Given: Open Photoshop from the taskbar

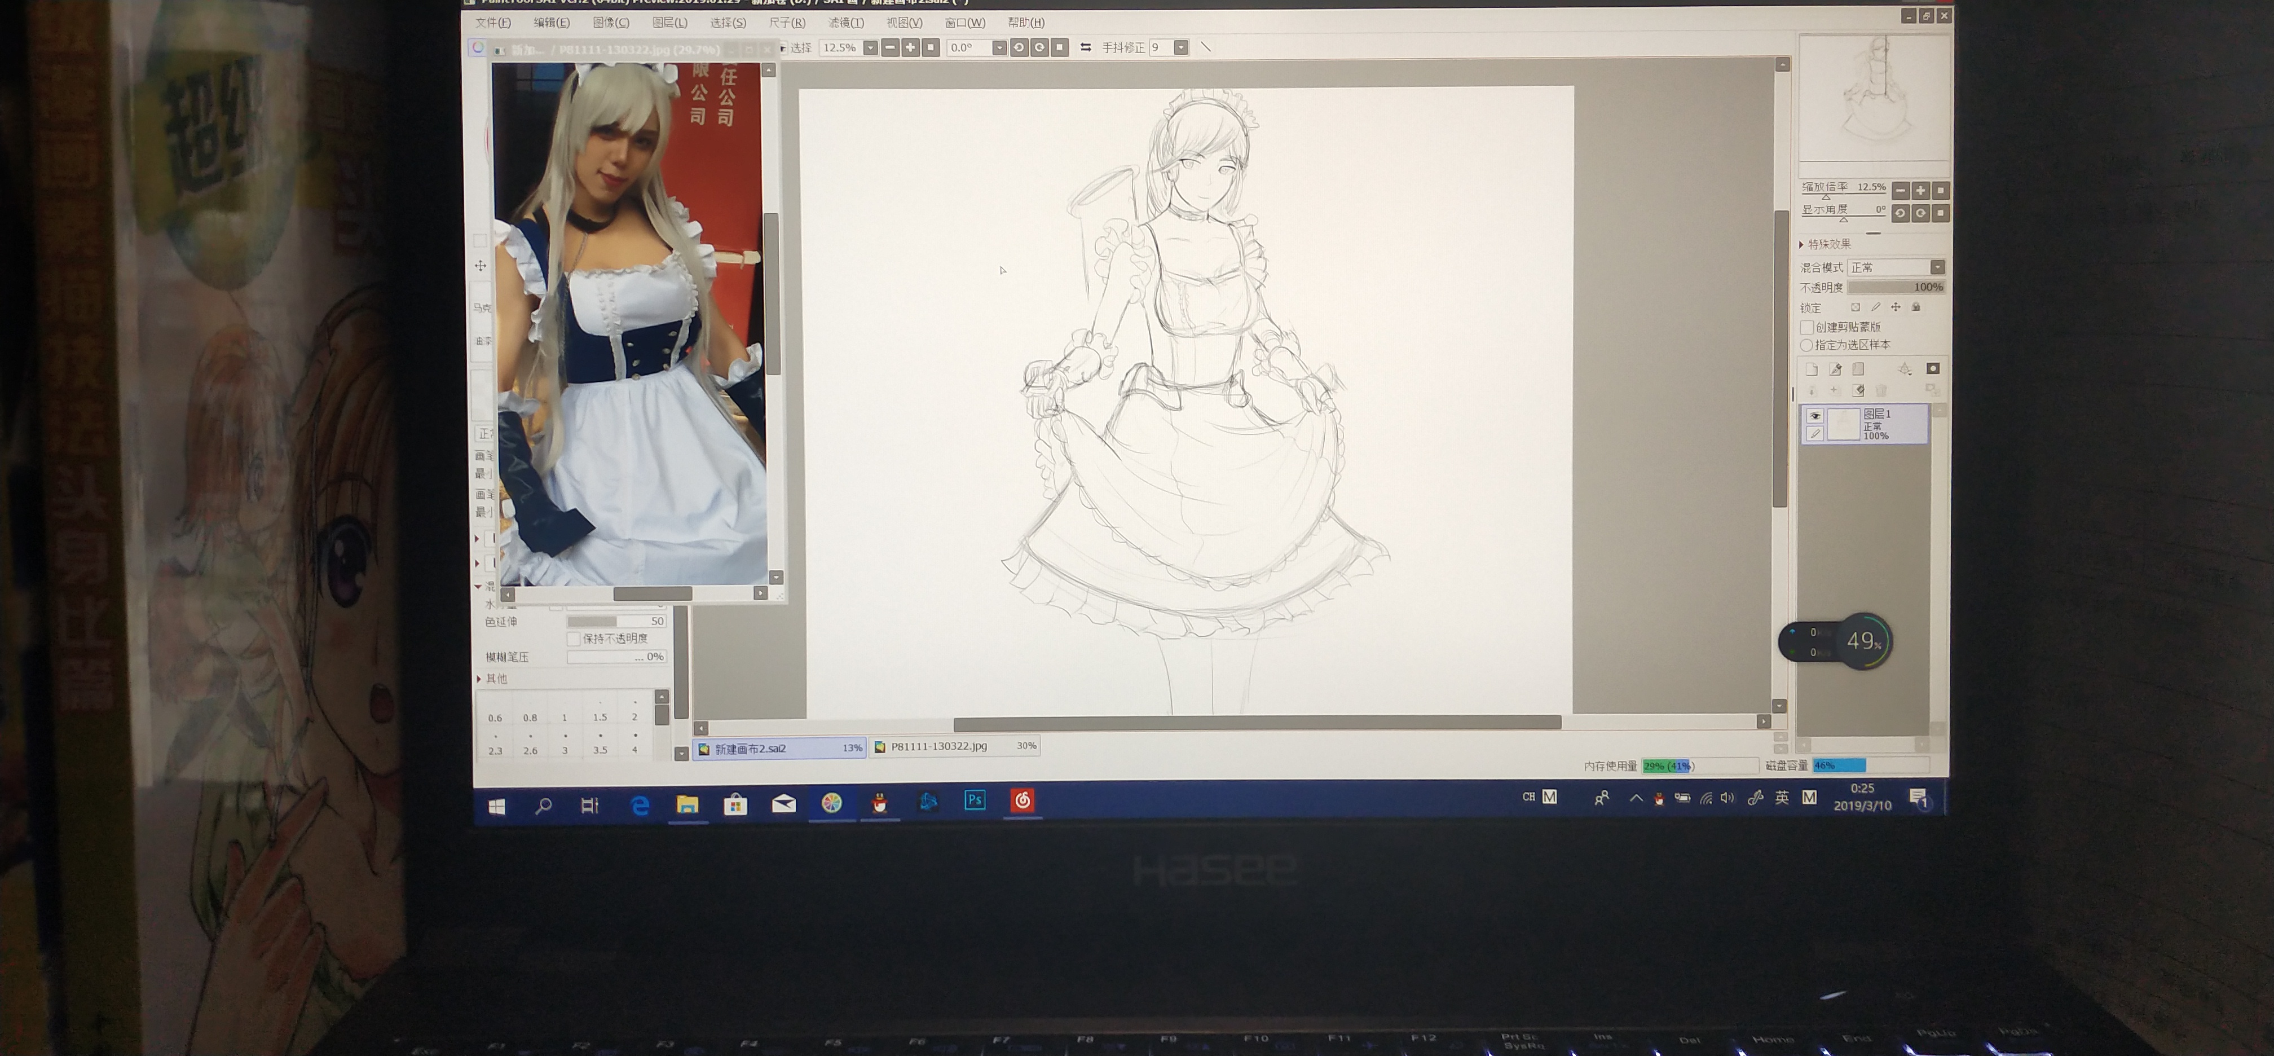Looking at the screenshot, I should coord(975,800).
